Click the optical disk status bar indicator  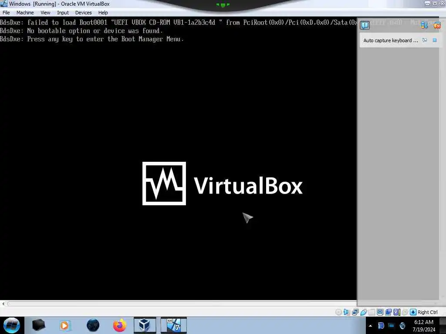[x=338, y=312]
